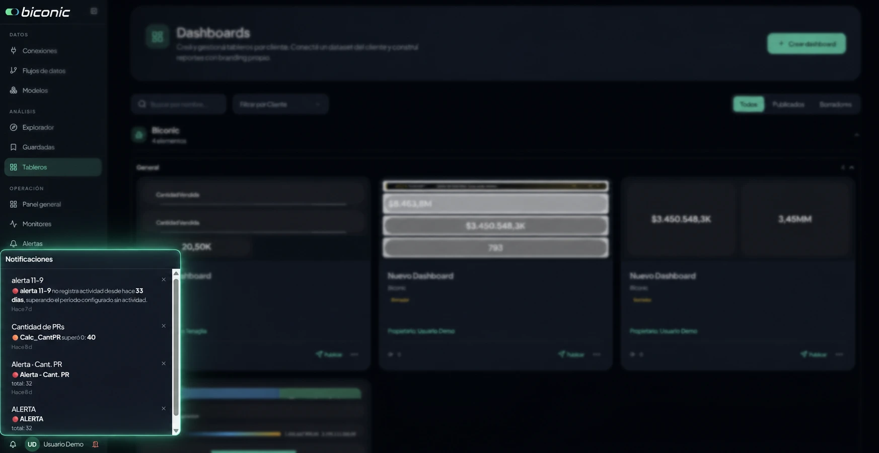The height and width of the screenshot is (453, 879).
Task: Collapse the sidebar with the panel icon
Action: tap(94, 11)
